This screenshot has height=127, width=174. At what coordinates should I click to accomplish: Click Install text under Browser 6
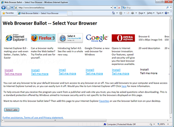144,70
